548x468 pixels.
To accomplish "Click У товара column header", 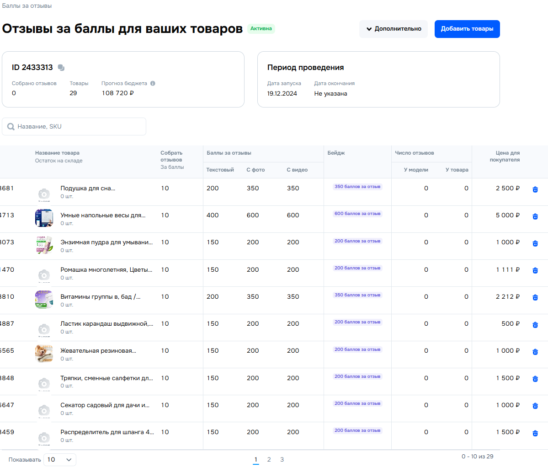I will 457,170.
